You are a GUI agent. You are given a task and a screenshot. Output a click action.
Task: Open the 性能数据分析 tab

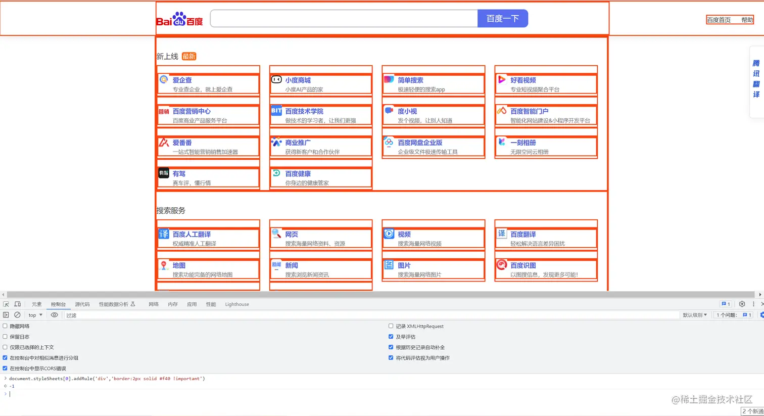117,304
